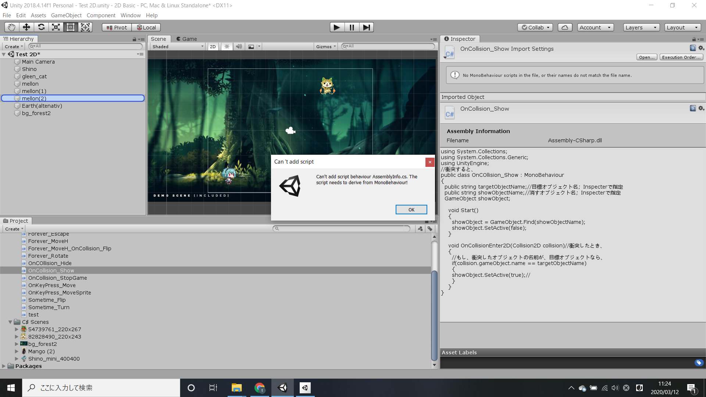Image resolution: width=706 pixels, height=397 pixels.
Task: Click OK in the Can't add script dialog
Action: (x=411, y=210)
